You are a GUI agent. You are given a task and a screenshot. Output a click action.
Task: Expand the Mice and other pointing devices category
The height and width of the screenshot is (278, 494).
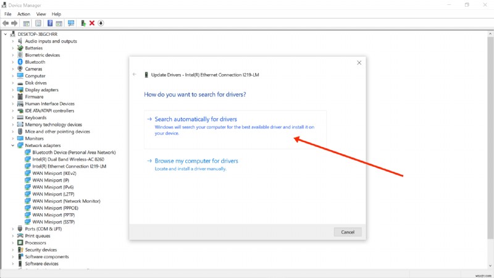click(12, 132)
